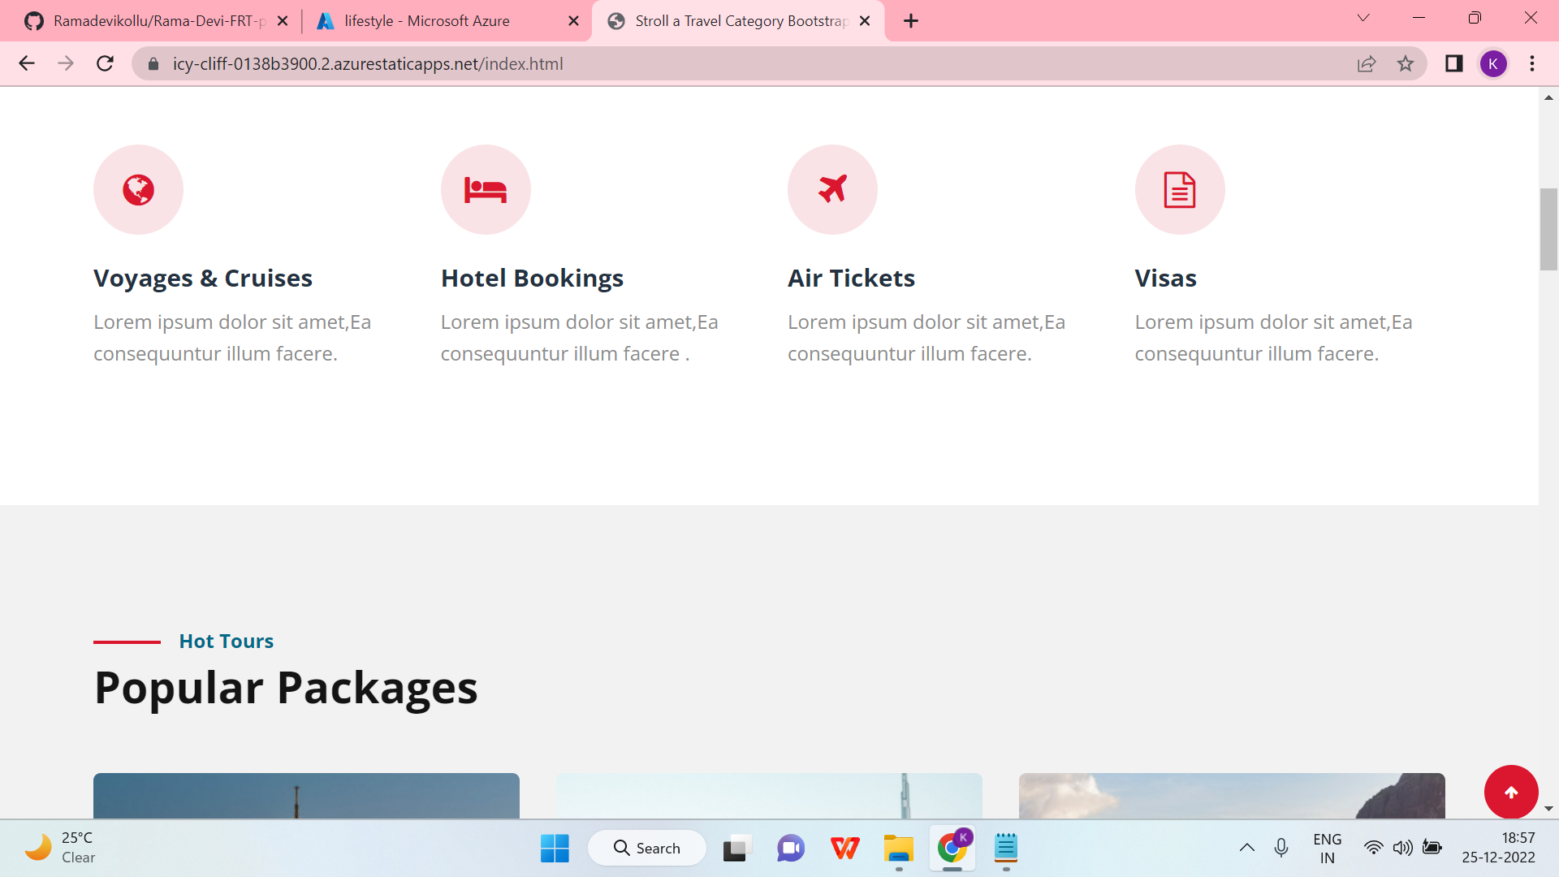Open the volume control from the tray
Viewport: 1559px width, 877px height.
tap(1404, 848)
